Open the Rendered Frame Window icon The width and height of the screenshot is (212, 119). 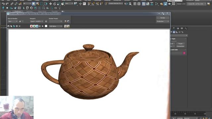coord(165,4)
